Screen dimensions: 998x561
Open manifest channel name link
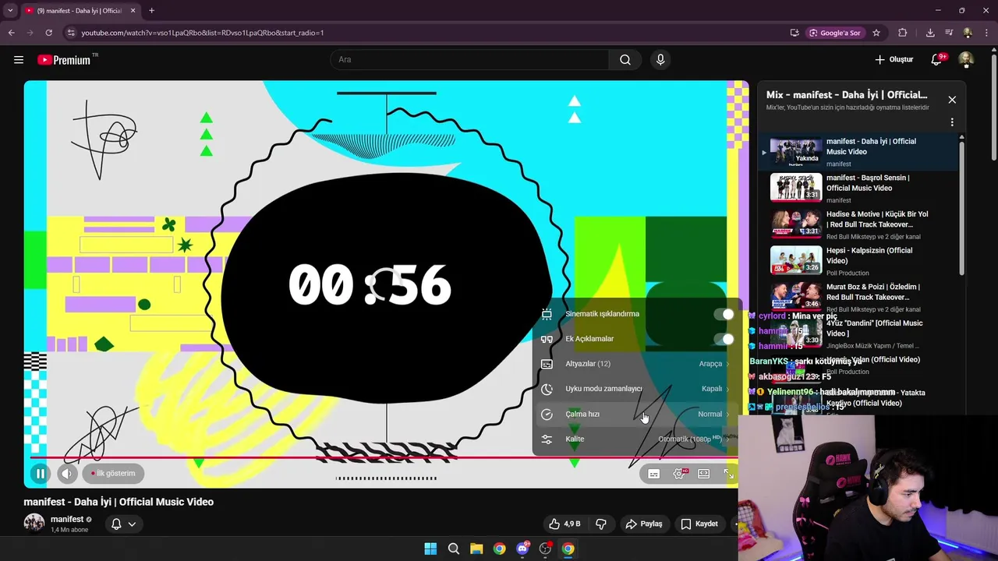(x=67, y=519)
